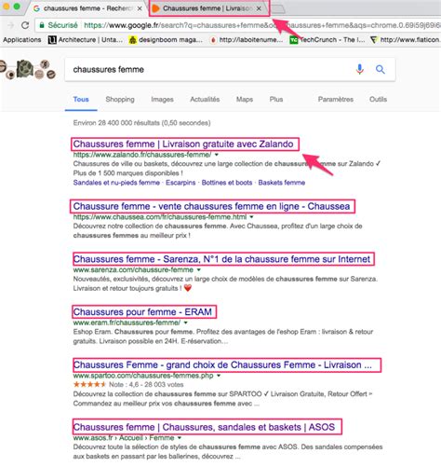Open the designboom magazine bookmark

click(x=166, y=40)
